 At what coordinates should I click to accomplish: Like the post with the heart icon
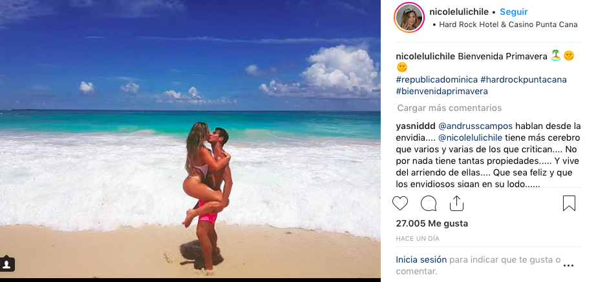pyautogui.click(x=400, y=203)
